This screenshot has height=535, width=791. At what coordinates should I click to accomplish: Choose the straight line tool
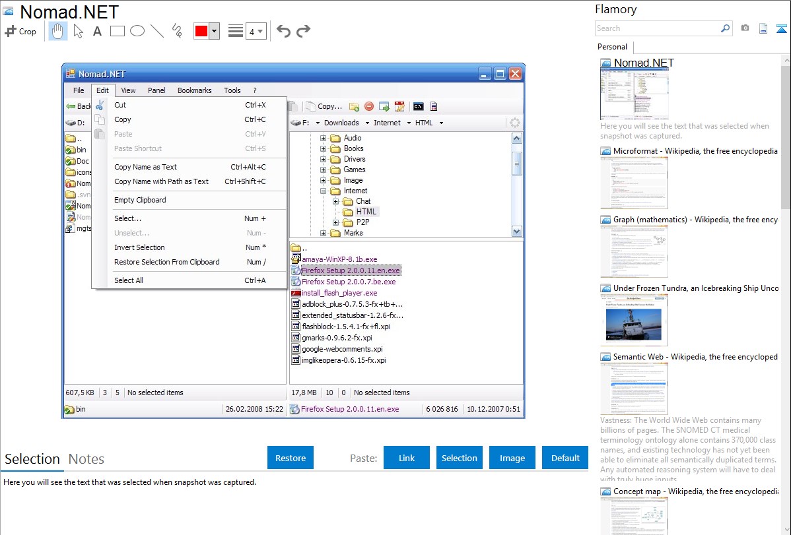coord(157,31)
